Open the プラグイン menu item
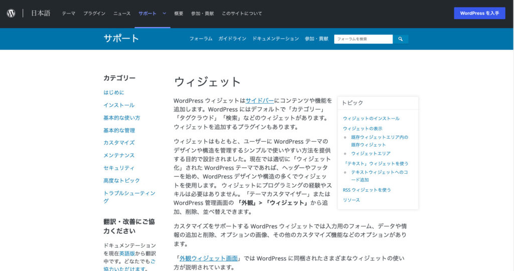 tap(94, 14)
